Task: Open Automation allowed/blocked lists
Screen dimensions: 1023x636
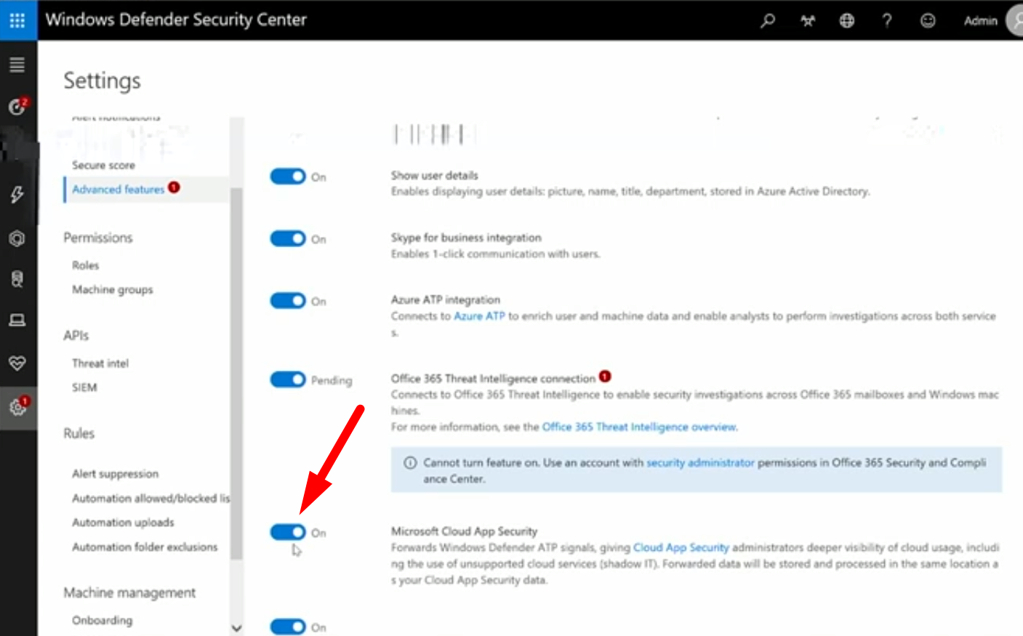Action: pos(151,498)
